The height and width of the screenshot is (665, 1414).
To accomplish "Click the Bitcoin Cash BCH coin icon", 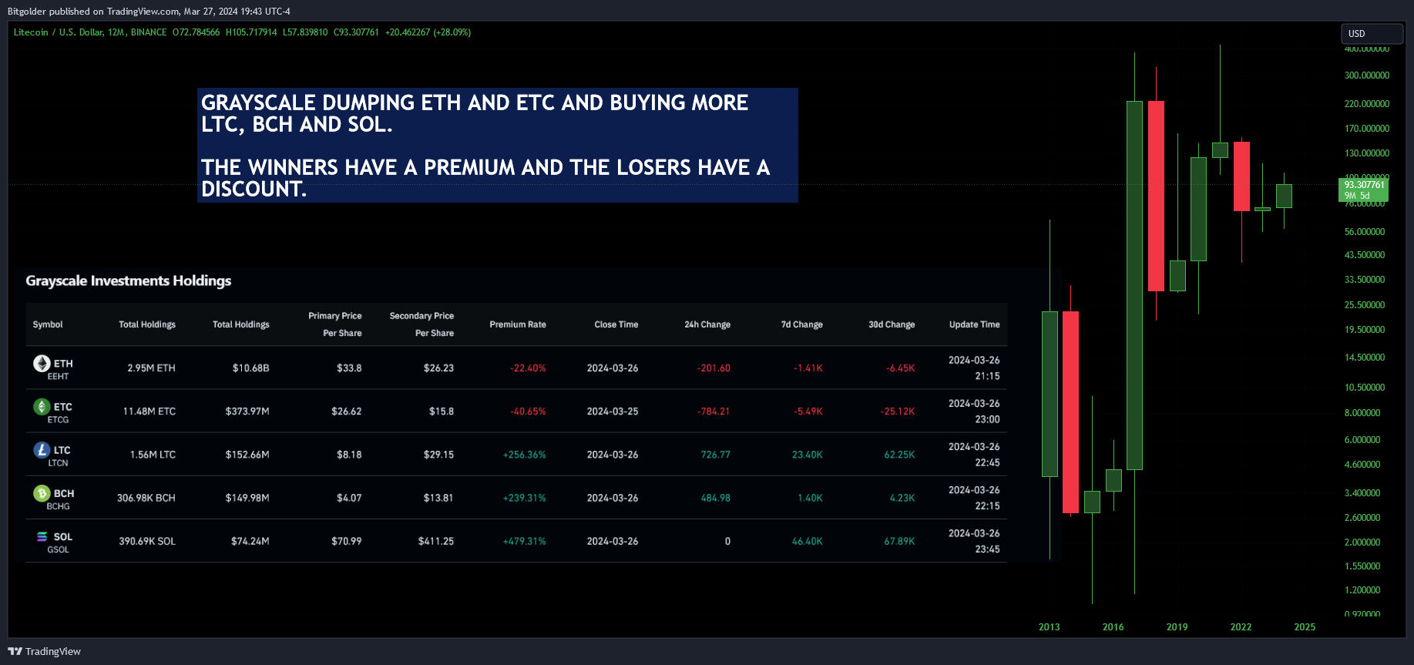I will pyautogui.click(x=42, y=492).
